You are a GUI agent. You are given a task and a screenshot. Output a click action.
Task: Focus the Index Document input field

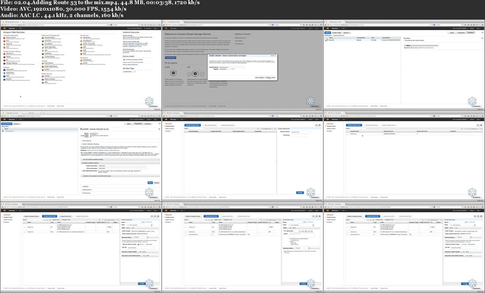122,166
